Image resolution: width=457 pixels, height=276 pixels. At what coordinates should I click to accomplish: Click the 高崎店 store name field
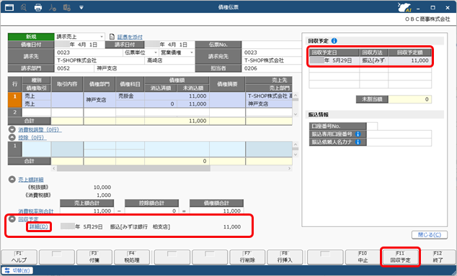(x=169, y=60)
